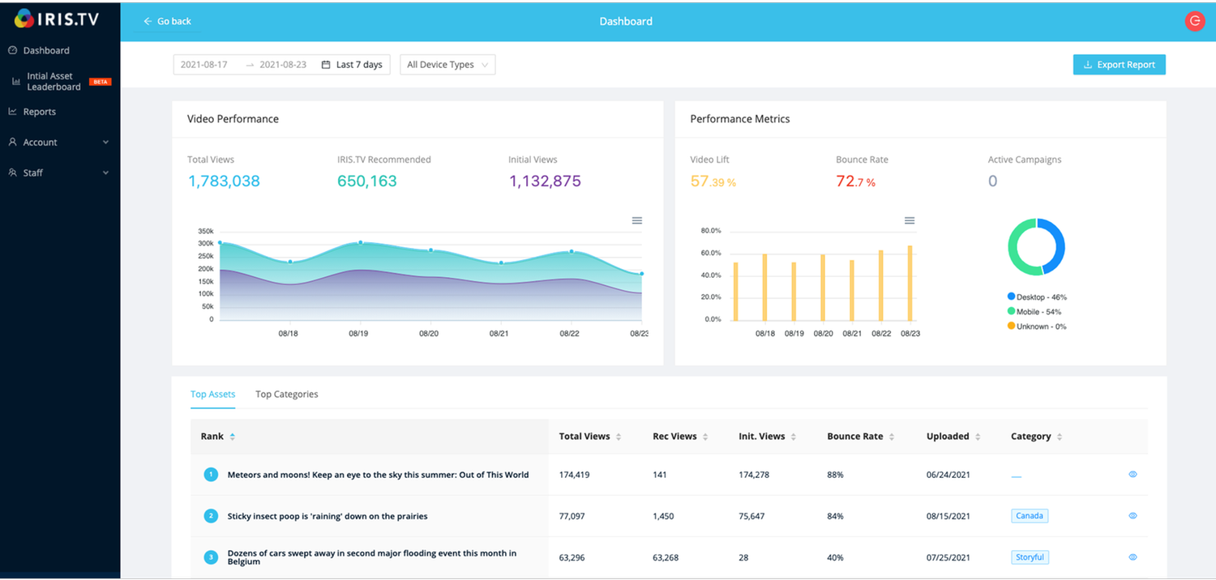Sort table by Total Views column
The height and width of the screenshot is (580, 1216).
pyautogui.click(x=590, y=437)
